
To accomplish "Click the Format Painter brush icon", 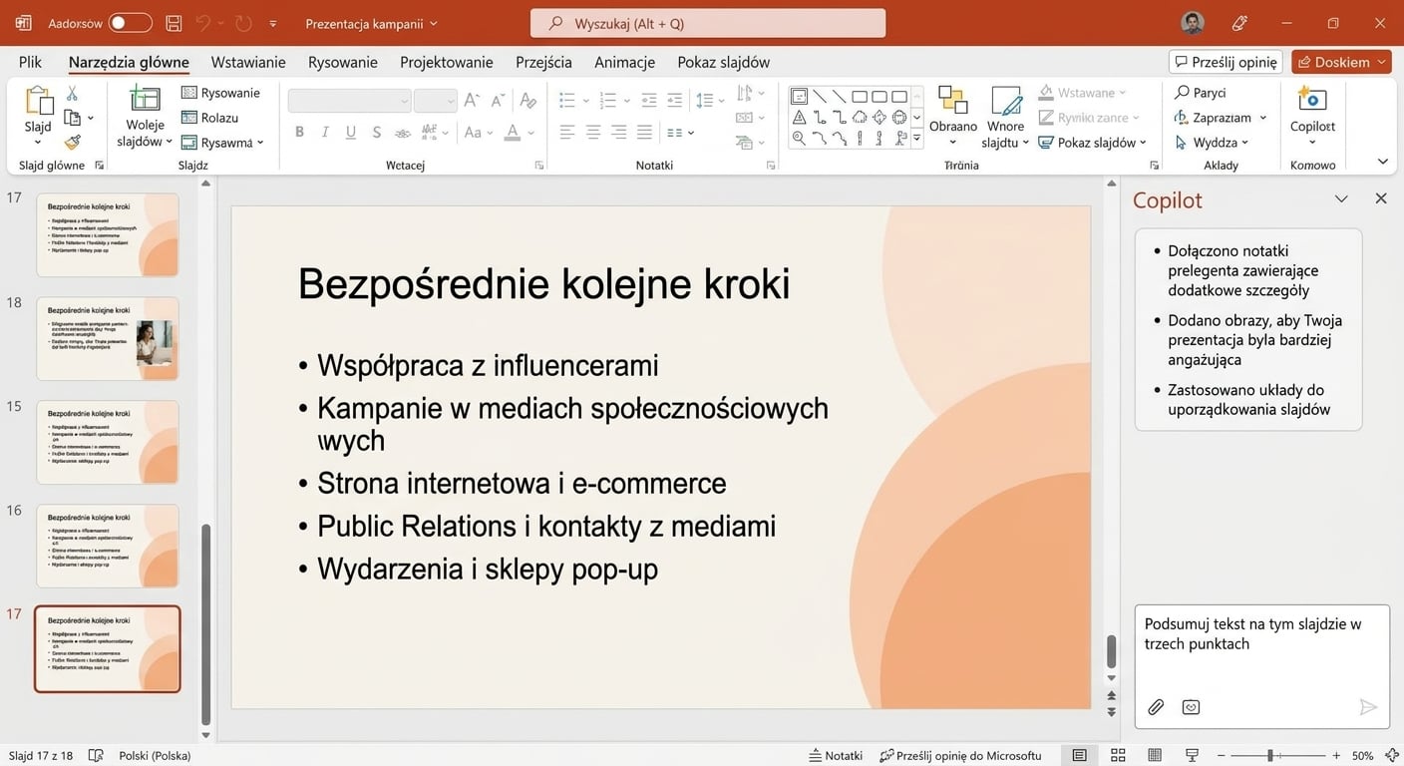I will pos(72,143).
